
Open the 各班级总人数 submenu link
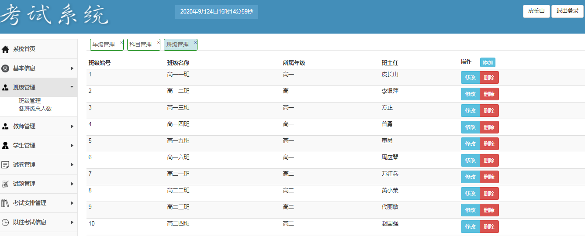pyautogui.click(x=35, y=109)
